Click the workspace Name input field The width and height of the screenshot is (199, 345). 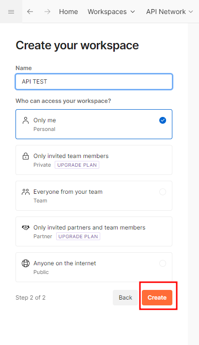pyautogui.click(x=94, y=82)
